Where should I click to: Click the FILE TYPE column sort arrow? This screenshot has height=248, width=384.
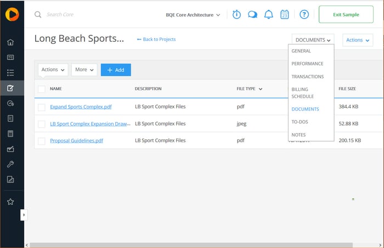(x=261, y=89)
